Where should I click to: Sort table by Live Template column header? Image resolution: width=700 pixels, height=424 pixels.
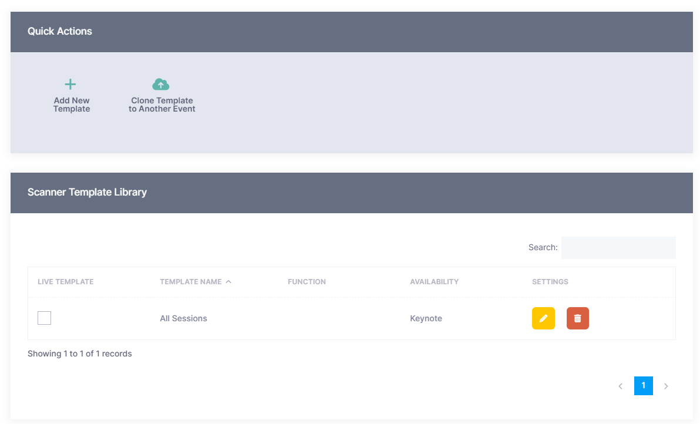(66, 282)
